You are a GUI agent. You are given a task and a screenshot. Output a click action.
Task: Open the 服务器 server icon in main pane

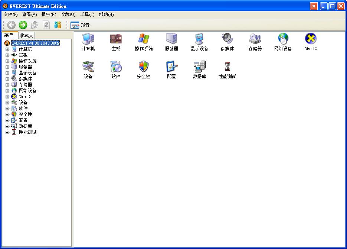pyautogui.click(x=171, y=39)
